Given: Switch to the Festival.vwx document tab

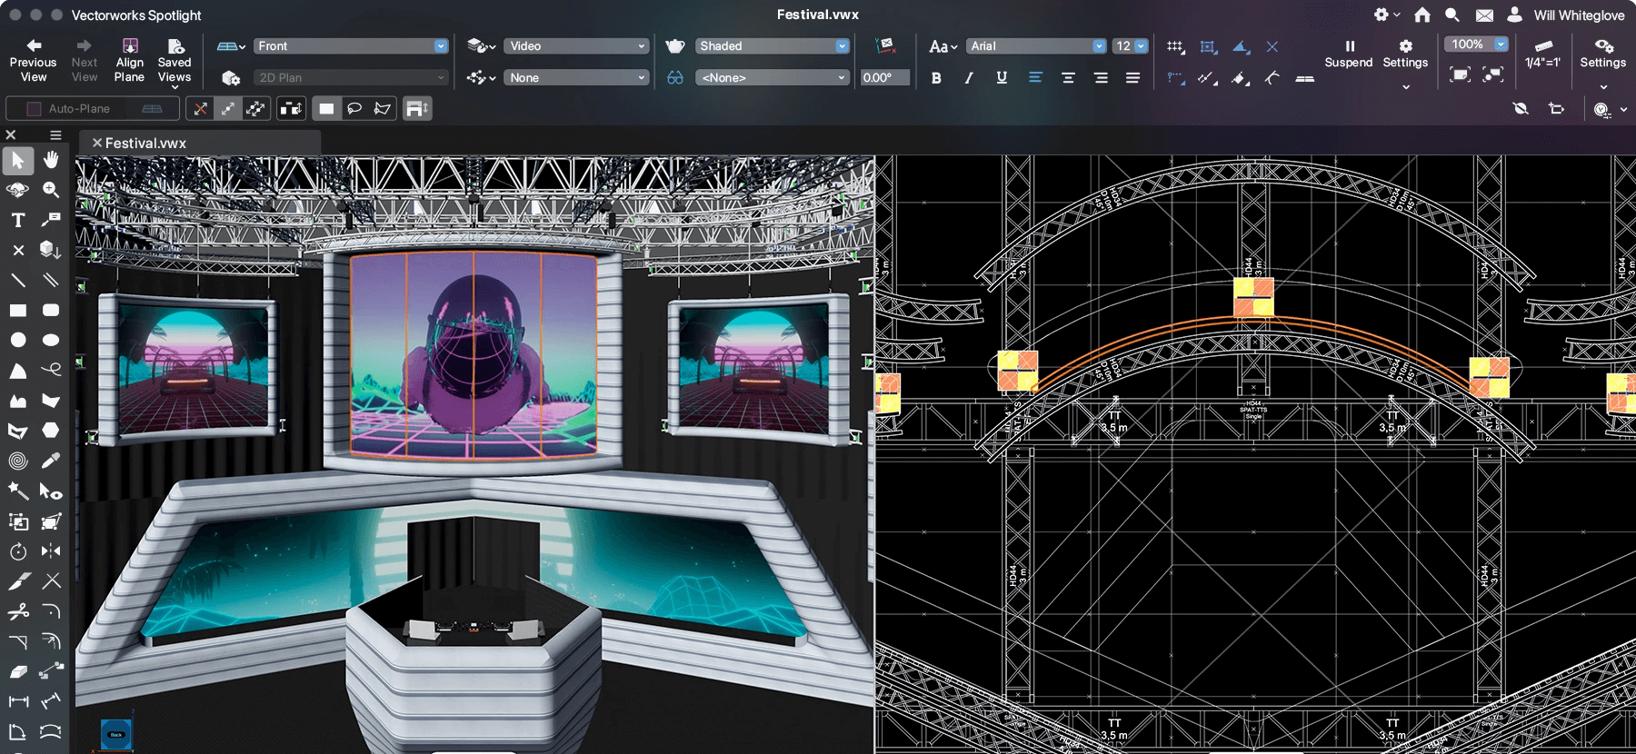Looking at the screenshot, I should tap(145, 144).
